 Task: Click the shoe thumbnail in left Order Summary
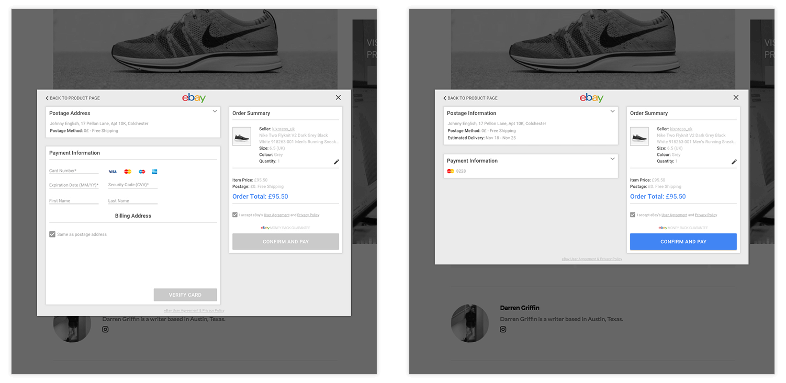click(242, 137)
